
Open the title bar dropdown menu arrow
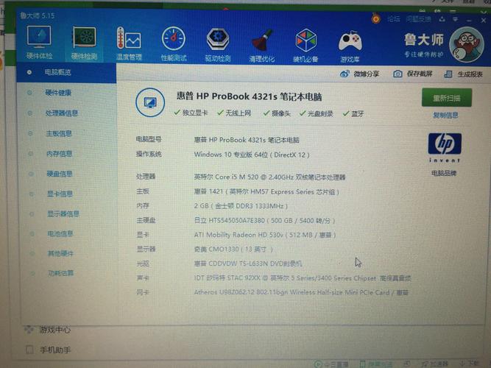[456, 20]
